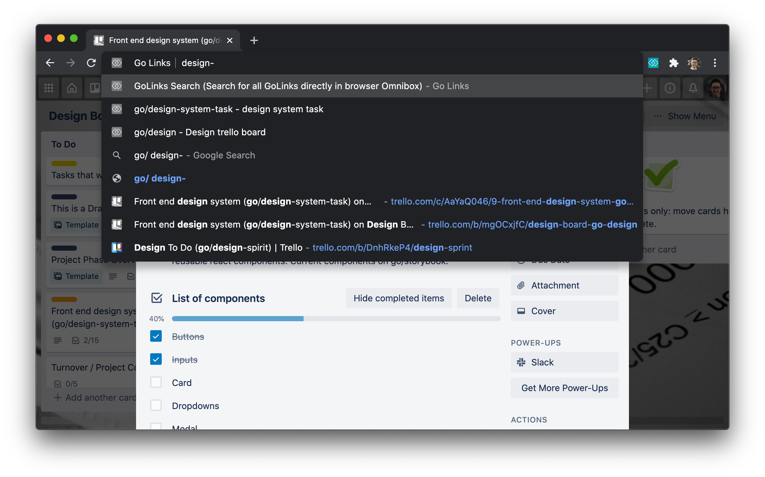
Task: Click Hide completed items button
Action: coord(399,298)
